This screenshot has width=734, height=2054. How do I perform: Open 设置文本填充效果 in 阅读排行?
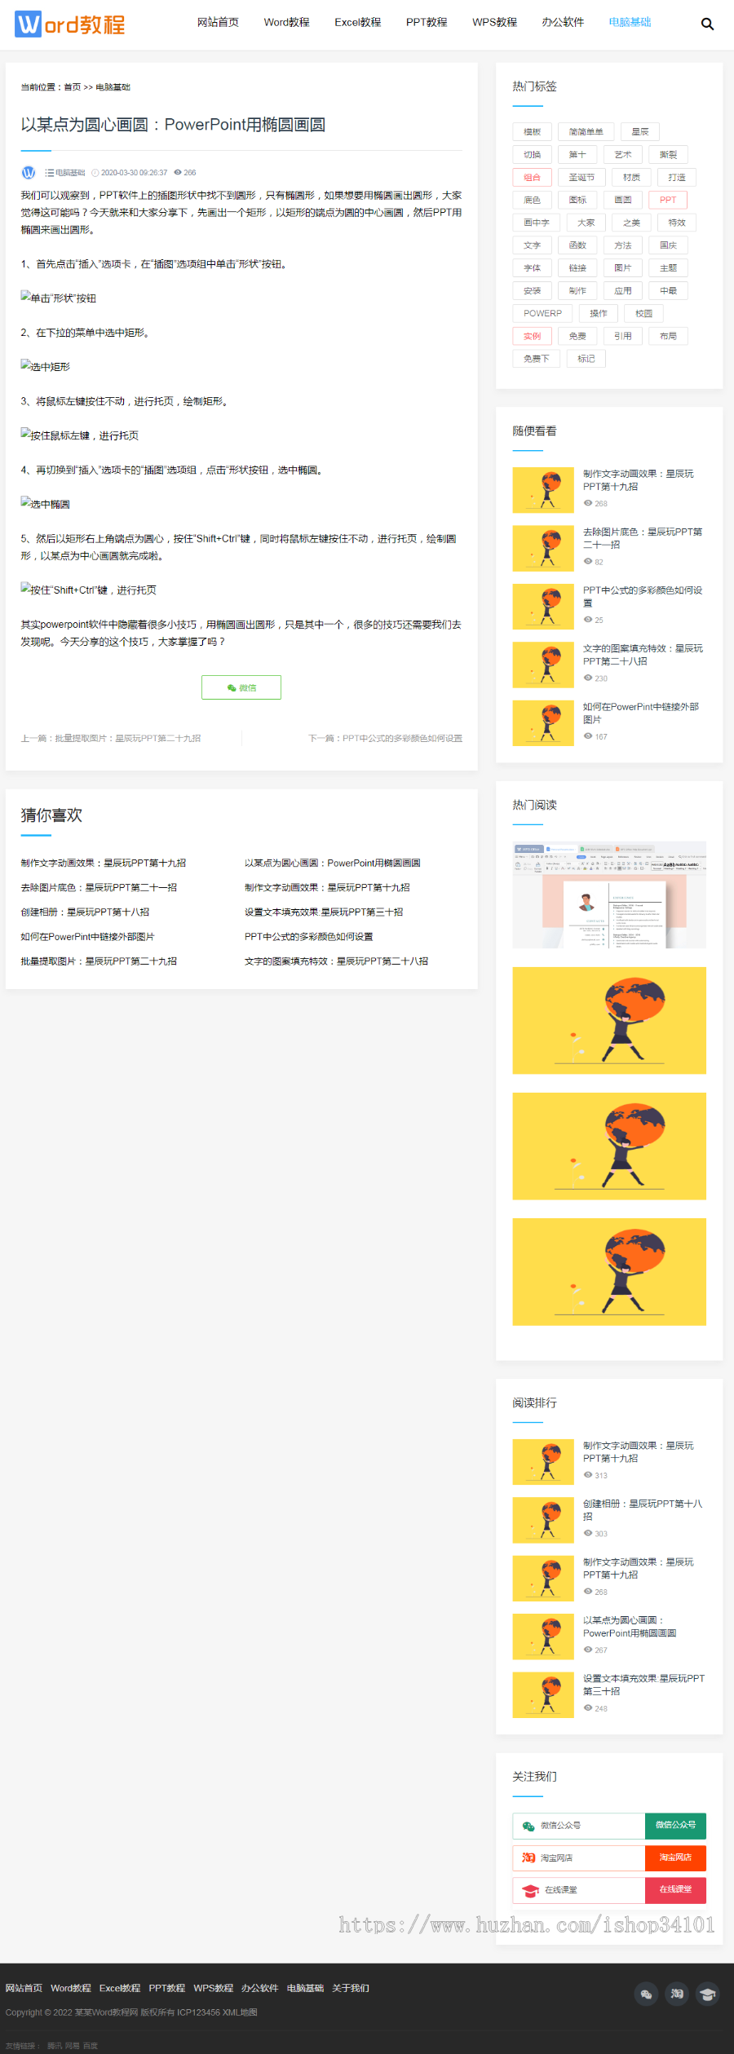click(x=643, y=1685)
